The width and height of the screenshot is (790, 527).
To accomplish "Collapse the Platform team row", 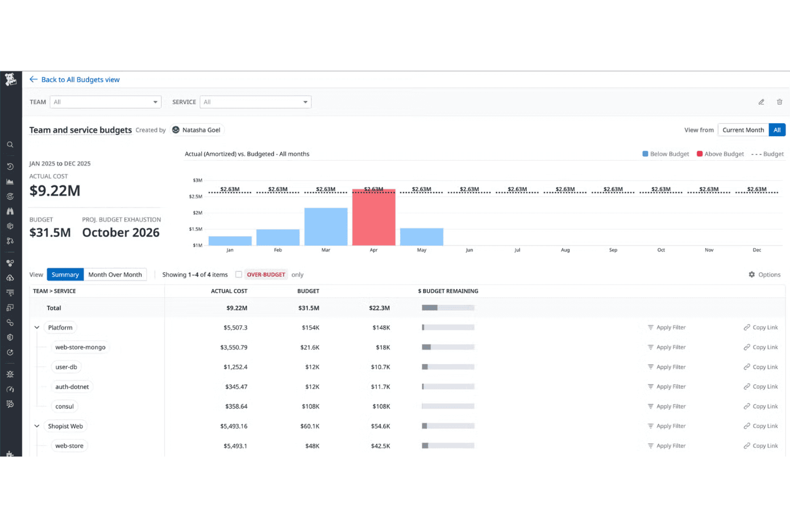I will [x=37, y=327].
